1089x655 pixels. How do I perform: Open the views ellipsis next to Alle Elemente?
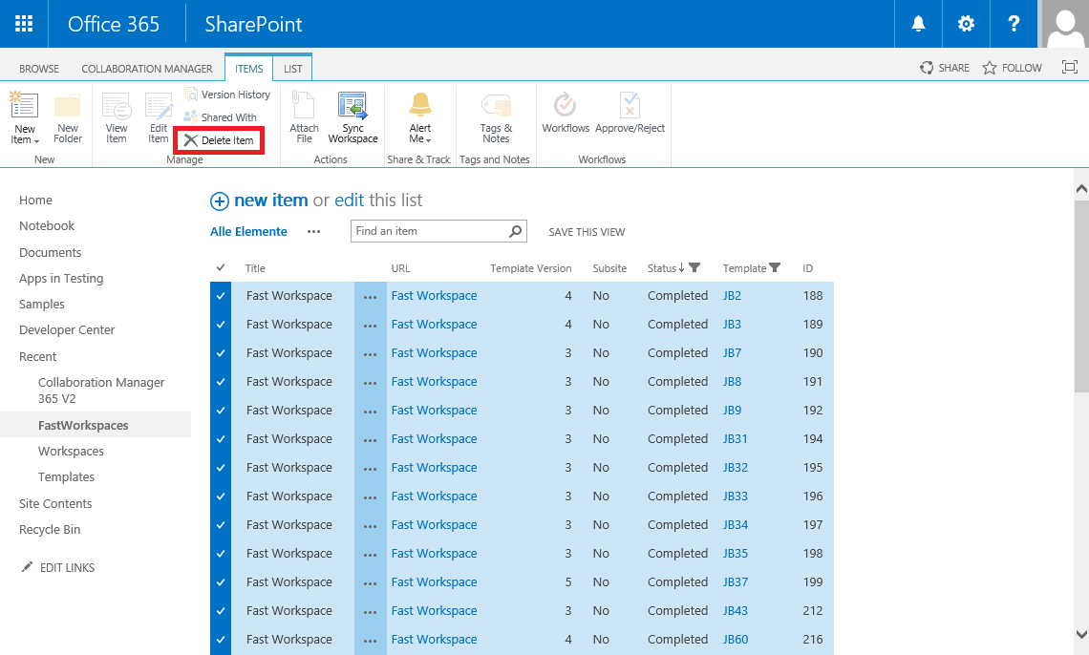pos(314,232)
